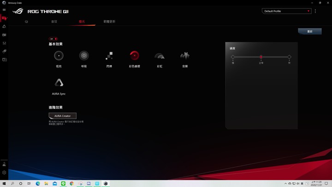Image resolution: width=332 pixels, height=187 pixels.
Task: Click the blue reset button
Action: click(x=310, y=31)
